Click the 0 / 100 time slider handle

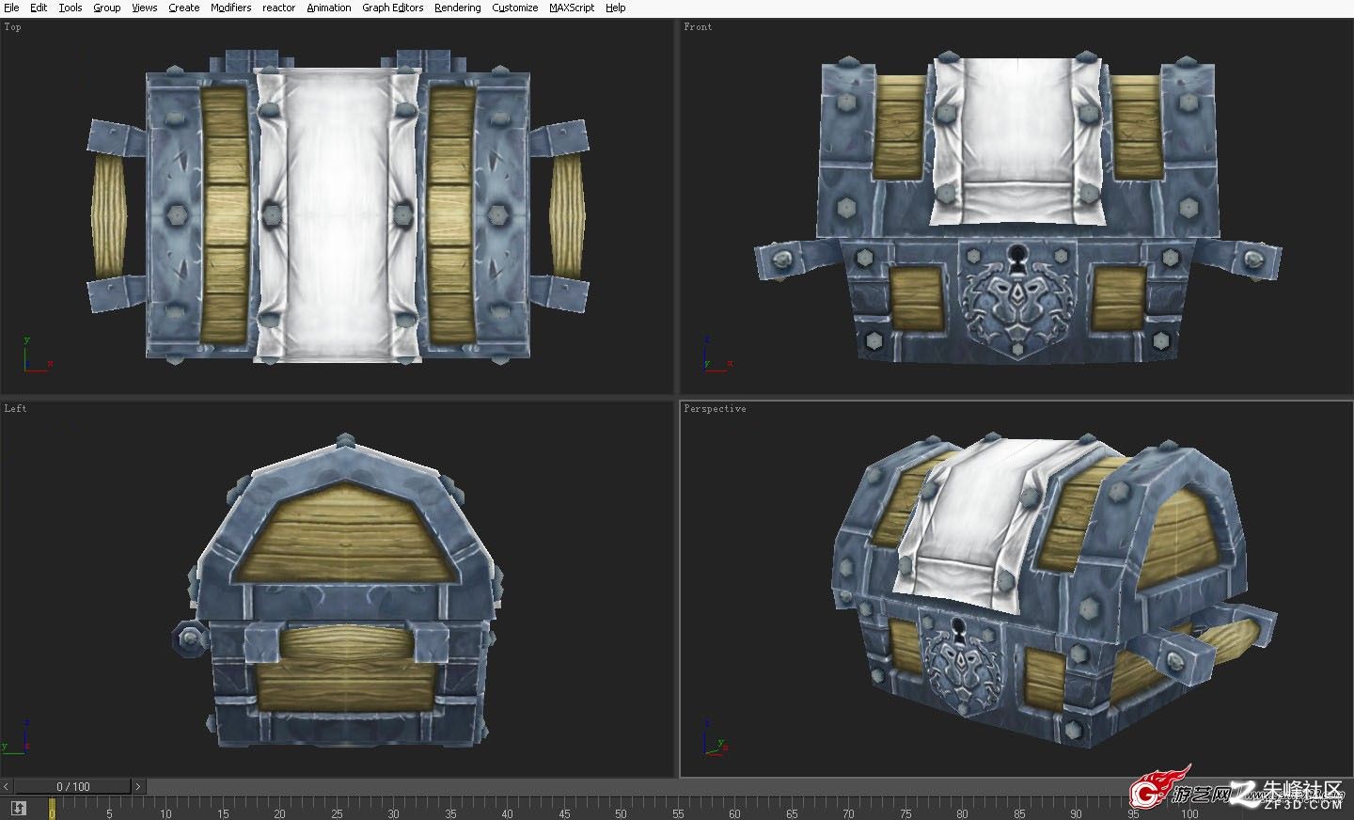72,786
